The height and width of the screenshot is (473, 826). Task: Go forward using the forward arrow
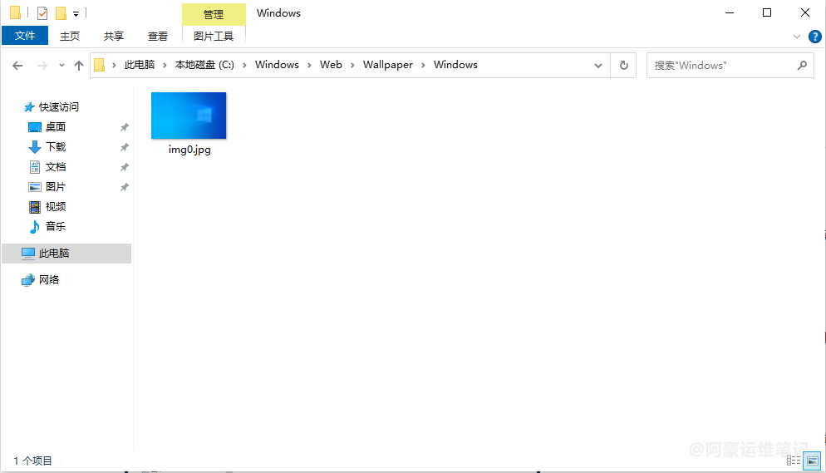tap(42, 66)
